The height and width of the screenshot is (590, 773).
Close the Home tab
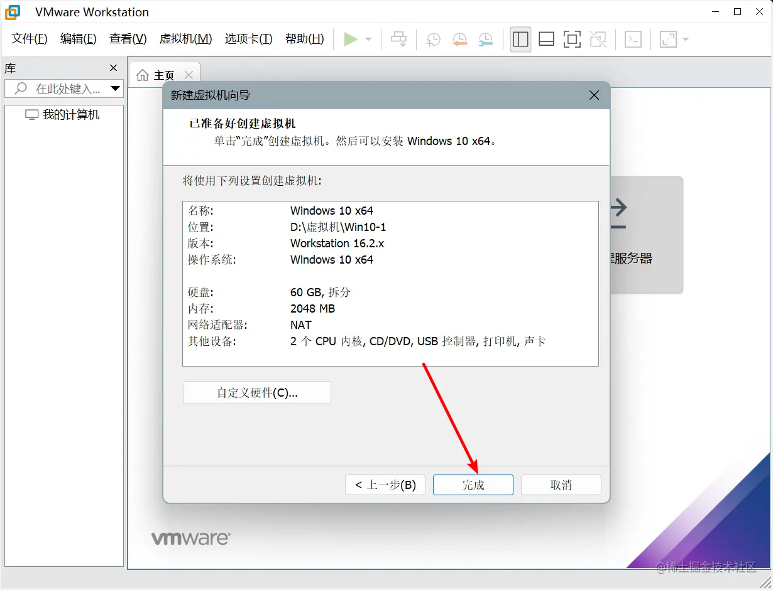pyautogui.click(x=189, y=75)
